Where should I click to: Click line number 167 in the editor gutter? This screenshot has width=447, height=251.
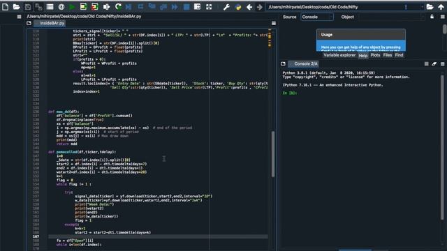[36, 236]
